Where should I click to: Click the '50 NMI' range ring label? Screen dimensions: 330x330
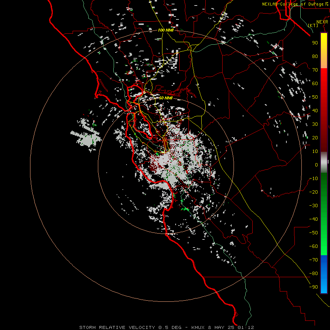click(166, 98)
